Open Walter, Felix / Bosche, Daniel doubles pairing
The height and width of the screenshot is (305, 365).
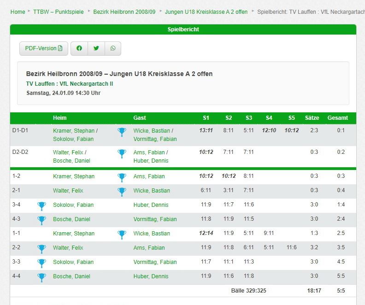pos(72,156)
